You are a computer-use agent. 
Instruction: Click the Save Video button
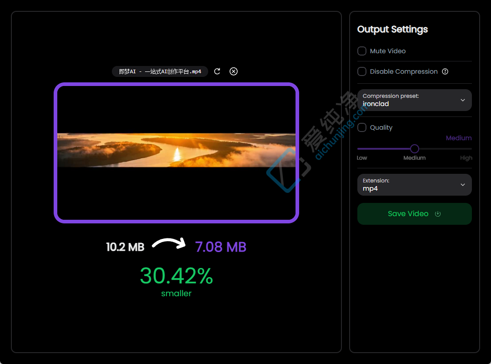(414, 214)
